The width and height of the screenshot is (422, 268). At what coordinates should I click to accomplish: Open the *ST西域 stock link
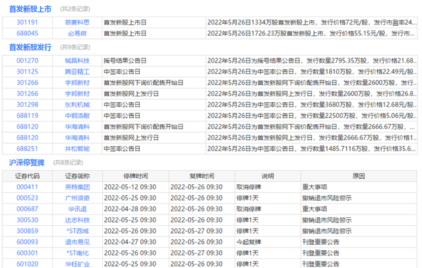click(78, 231)
